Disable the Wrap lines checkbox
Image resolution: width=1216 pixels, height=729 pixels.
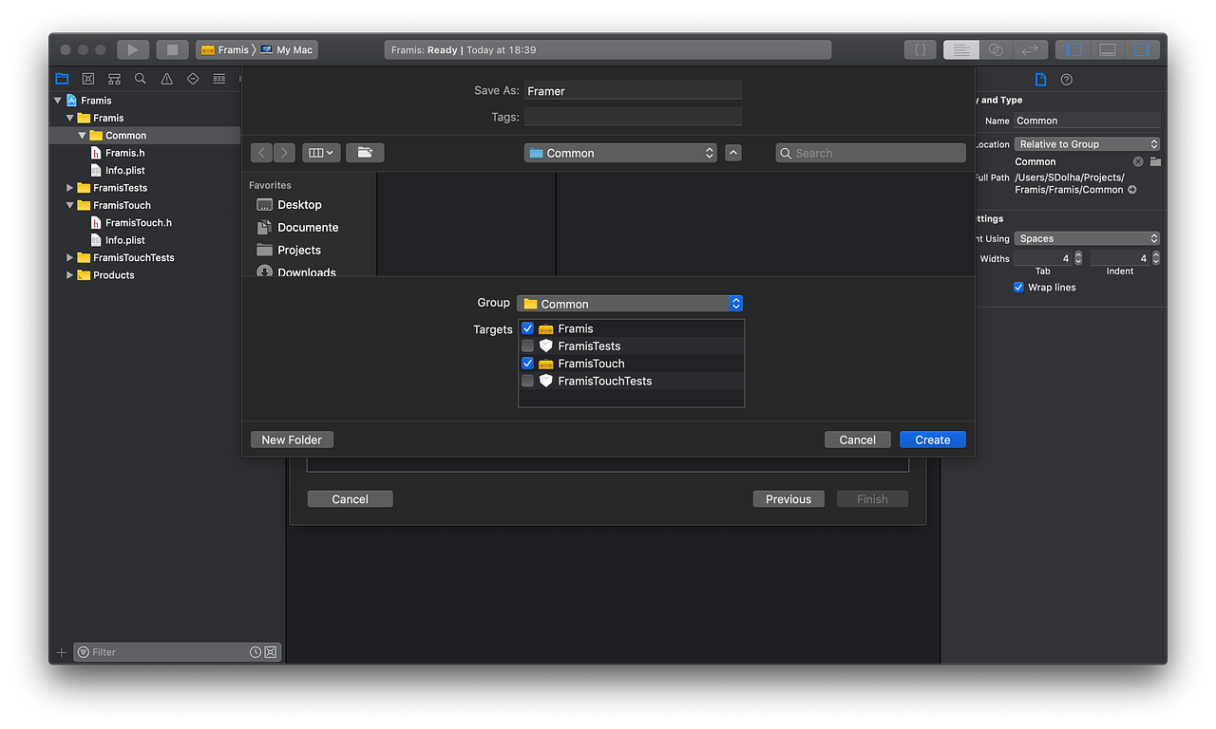tap(1018, 287)
